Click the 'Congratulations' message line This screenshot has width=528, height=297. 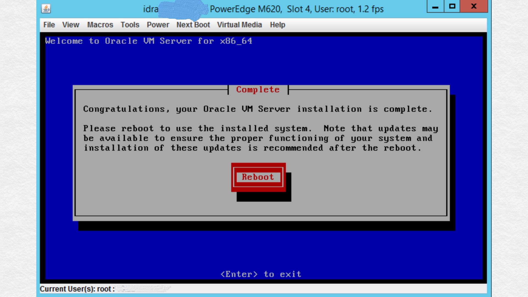(x=258, y=109)
